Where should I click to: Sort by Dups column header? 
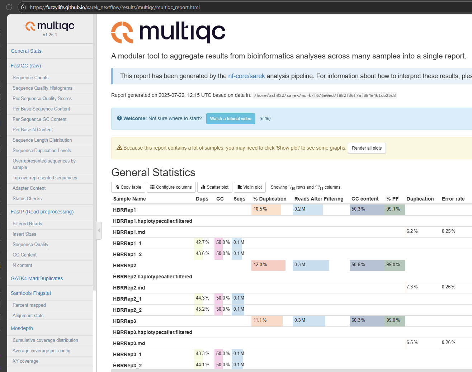202,199
